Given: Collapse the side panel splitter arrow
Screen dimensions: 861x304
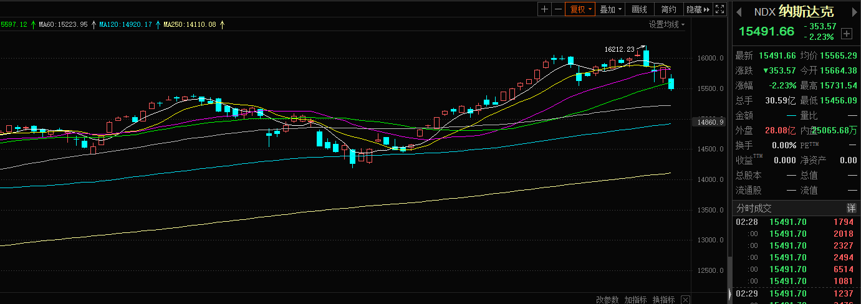Looking at the screenshot, I should (729, 294).
